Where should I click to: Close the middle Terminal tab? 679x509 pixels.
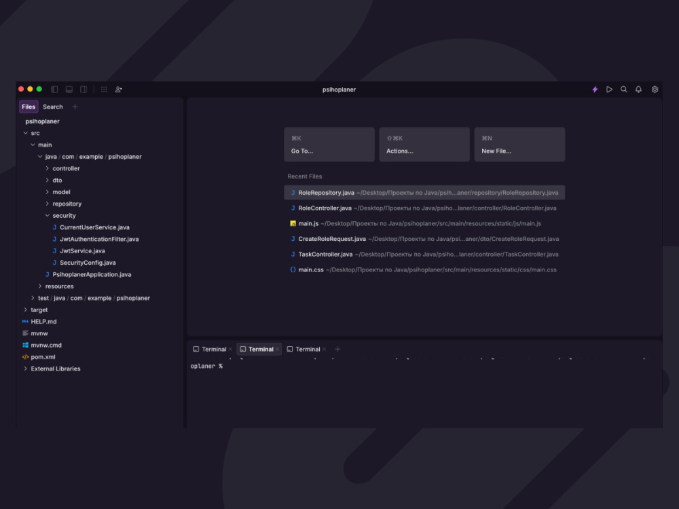coord(278,350)
